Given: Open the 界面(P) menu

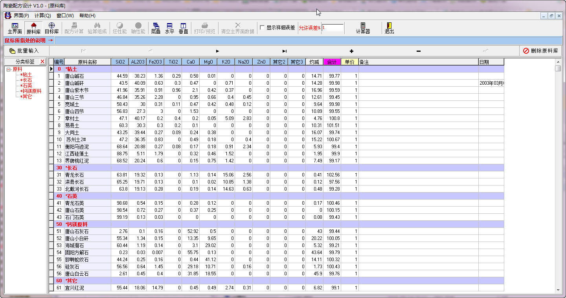Looking at the screenshot, I should tap(21, 16).
